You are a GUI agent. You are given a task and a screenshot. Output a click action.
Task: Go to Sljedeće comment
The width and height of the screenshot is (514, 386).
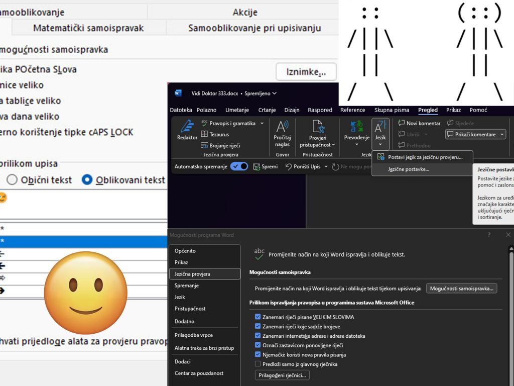point(460,123)
